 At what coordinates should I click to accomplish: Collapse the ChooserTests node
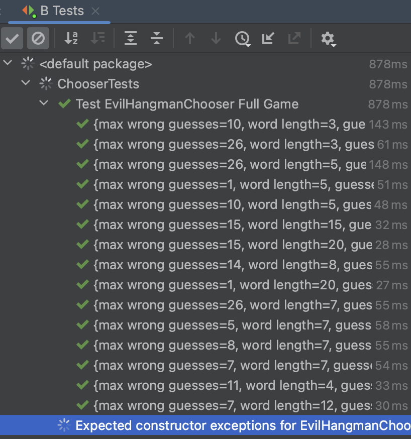[x=26, y=84]
